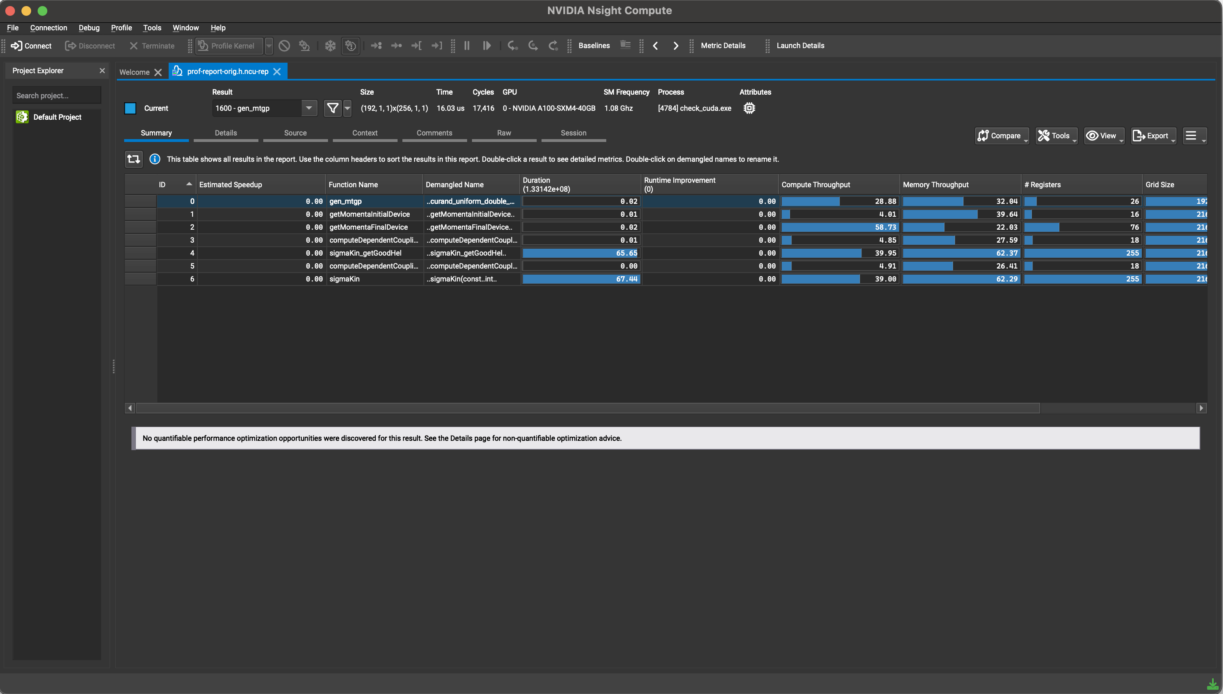The image size is (1223, 694).
Task: Switch to the Source tab
Action: tap(295, 133)
